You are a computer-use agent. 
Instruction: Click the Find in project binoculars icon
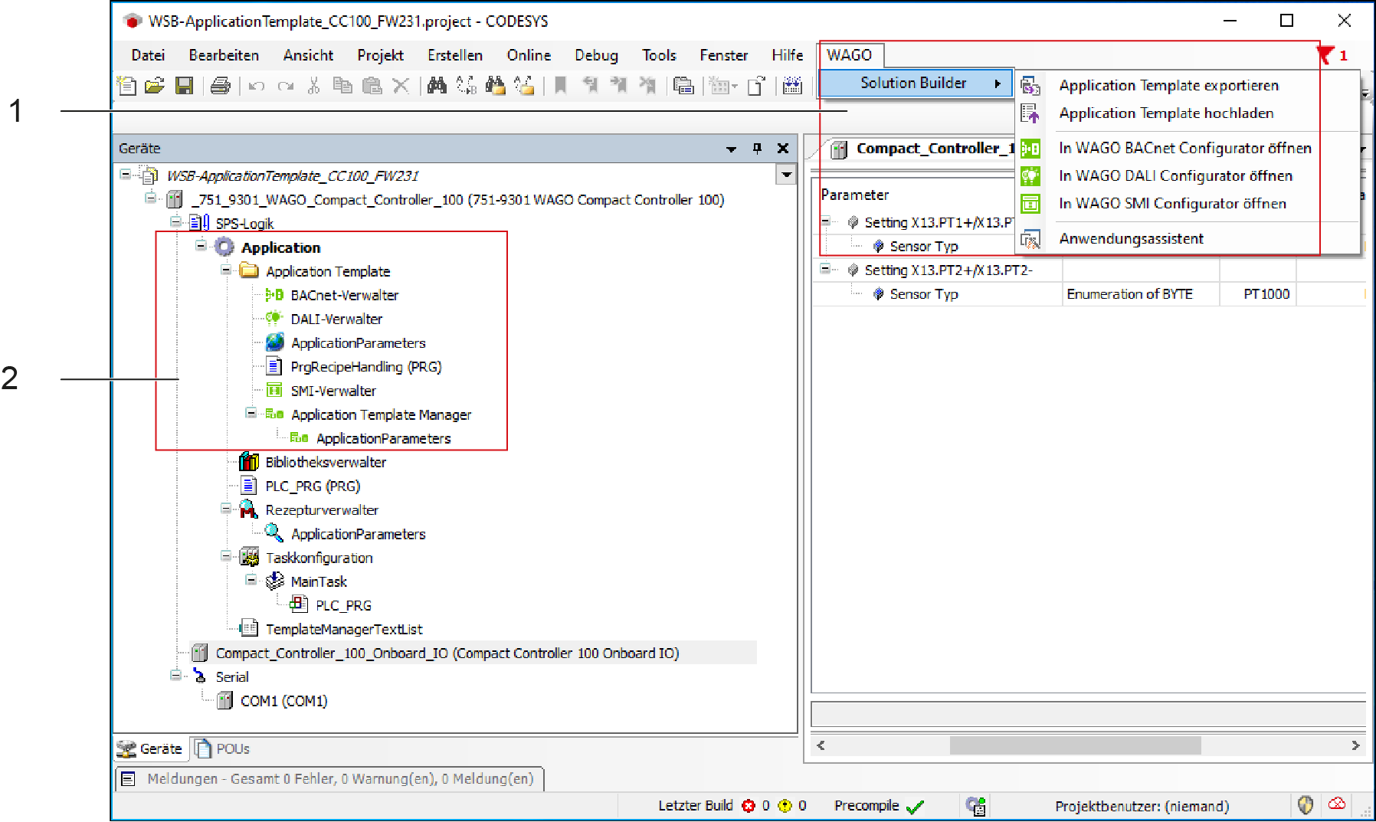point(496,86)
